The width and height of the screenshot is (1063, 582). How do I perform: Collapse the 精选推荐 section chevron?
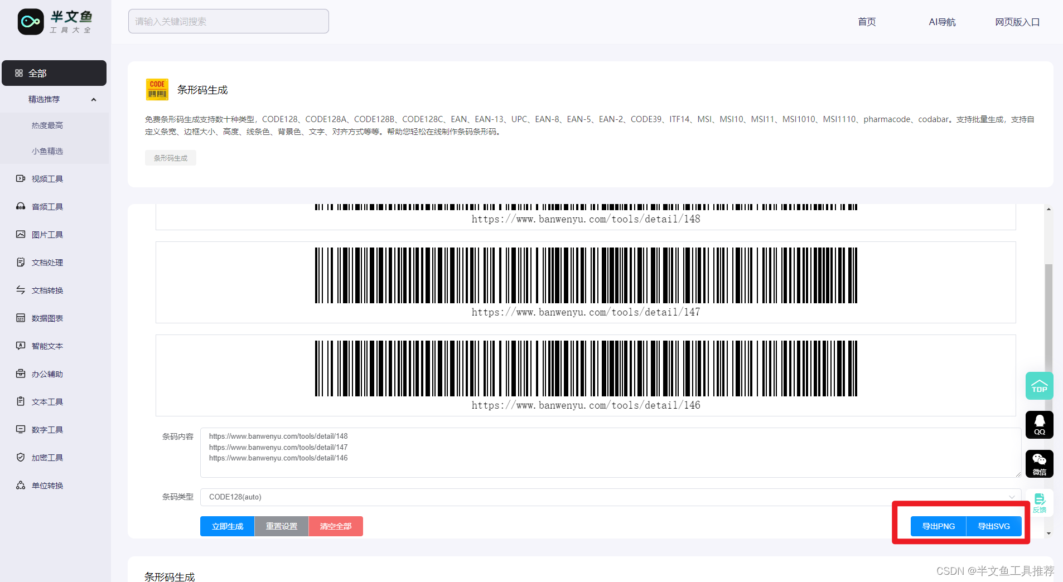[94, 100]
